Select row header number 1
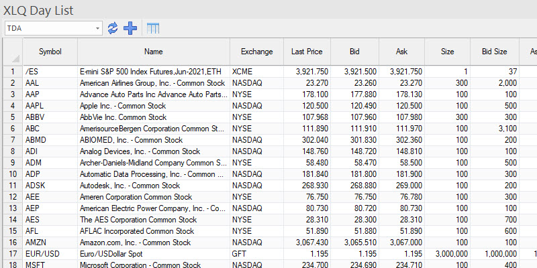This screenshot has width=537, height=268. click(13, 72)
